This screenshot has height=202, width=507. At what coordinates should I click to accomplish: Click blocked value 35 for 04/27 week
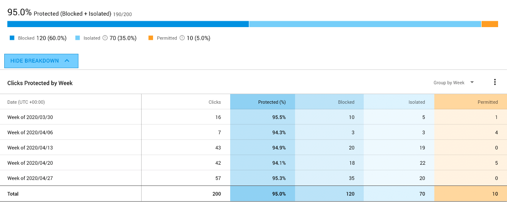click(351, 178)
